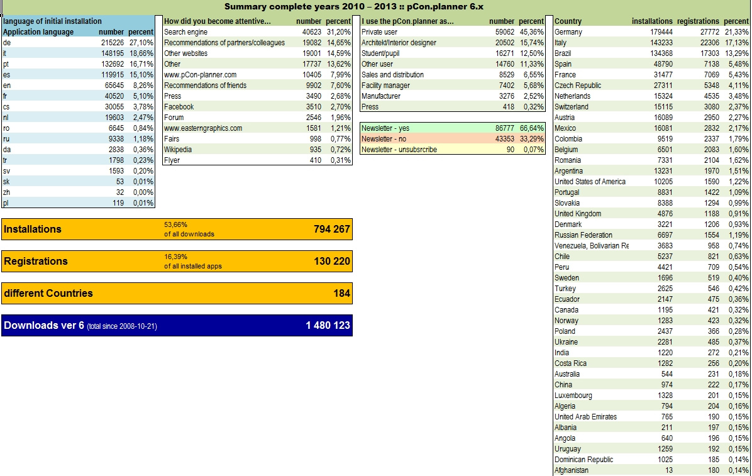Select the 'Private user' row label
This screenshot has height=476, width=752.
pyautogui.click(x=380, y=32)
